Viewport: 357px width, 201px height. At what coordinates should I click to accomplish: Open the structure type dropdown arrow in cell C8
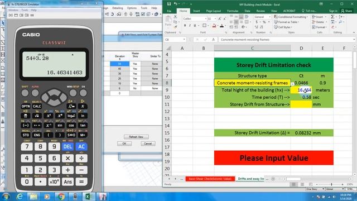(292, 84)
